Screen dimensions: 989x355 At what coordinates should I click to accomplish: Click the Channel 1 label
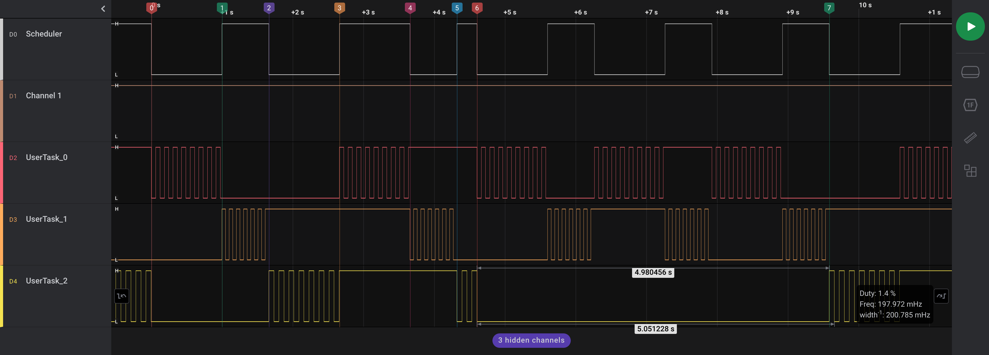[x=43, y=95]
